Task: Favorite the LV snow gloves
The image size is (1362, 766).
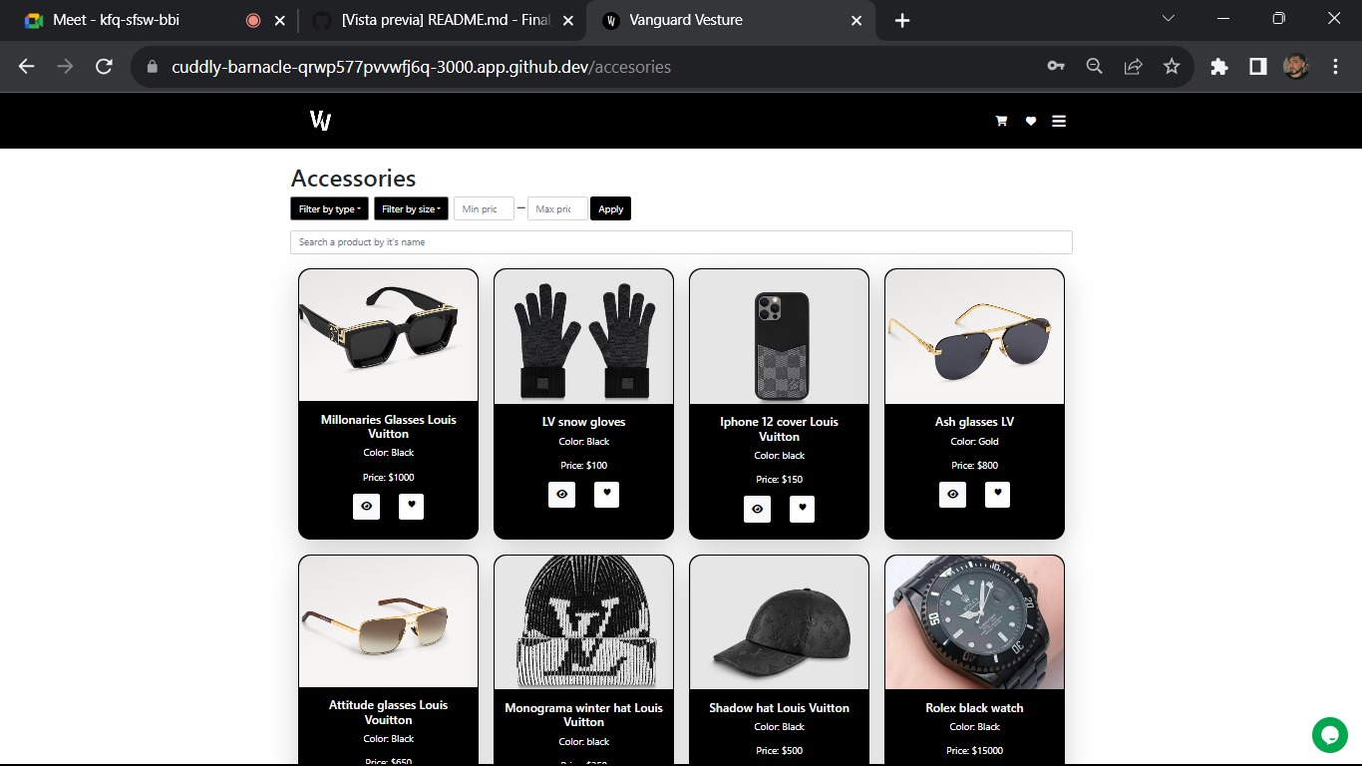Action: coord(606,495)
